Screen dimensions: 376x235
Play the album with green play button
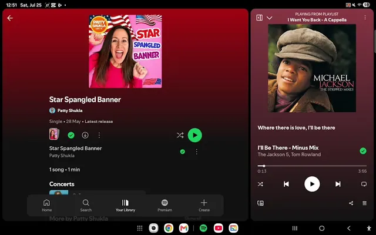tap(194, 135)
